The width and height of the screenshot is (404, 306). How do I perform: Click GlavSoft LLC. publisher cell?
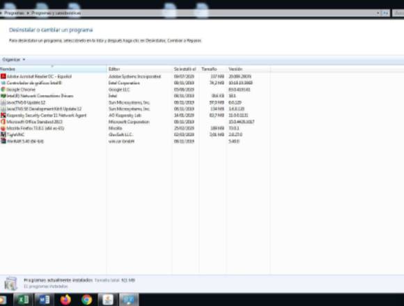coord(121,134)
